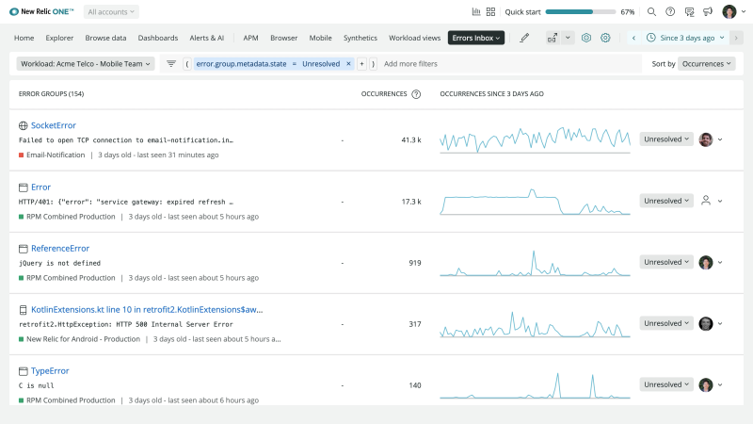
Task: Click the SocketError occurrences sparkline
Action: [535, 139]
